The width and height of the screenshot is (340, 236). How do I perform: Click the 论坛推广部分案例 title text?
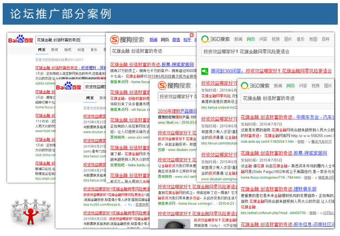pyautogui.click(x=61, y=14)
